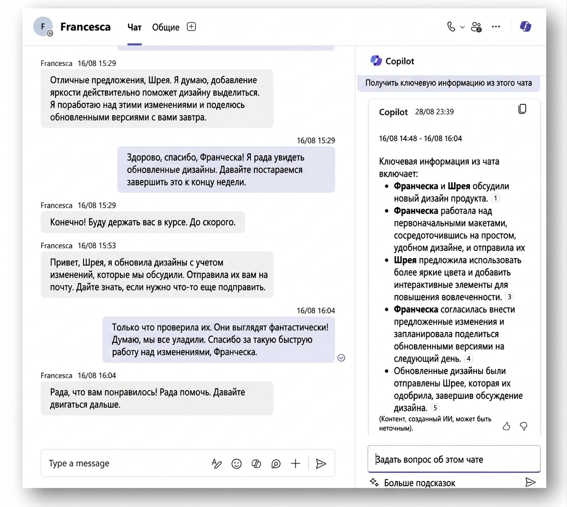Select message starting Привет, Шрея, я обновила

[x=157, y=275]
